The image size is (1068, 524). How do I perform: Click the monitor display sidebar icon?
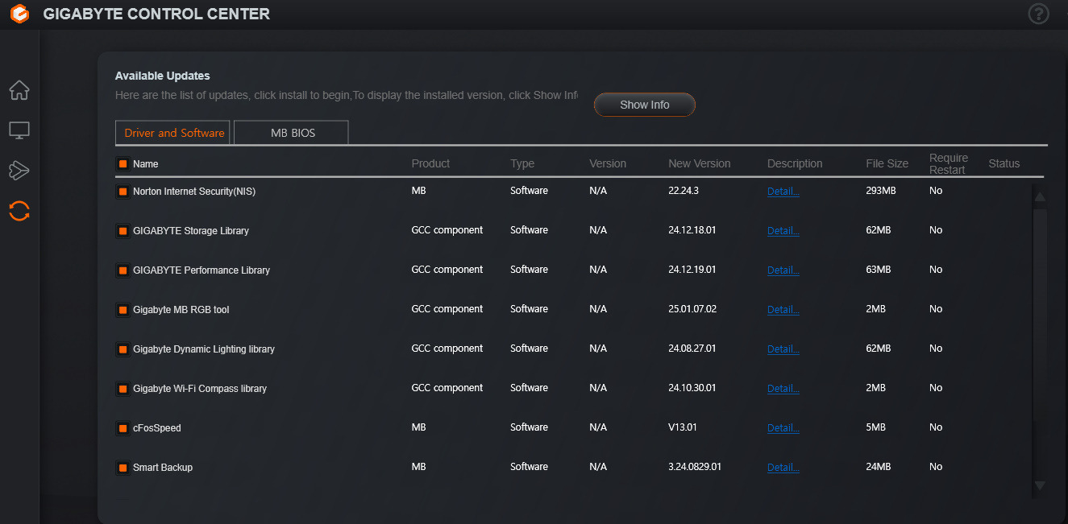coord(19,130)
